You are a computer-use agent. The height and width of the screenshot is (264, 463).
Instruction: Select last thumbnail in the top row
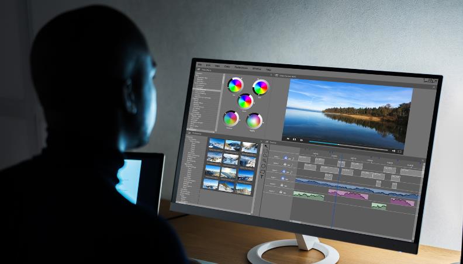[250, 147]
